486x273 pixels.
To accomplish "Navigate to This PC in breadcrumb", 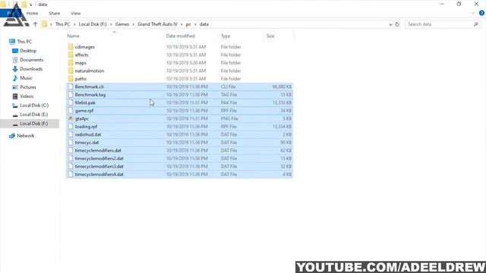I will (62, 24).
